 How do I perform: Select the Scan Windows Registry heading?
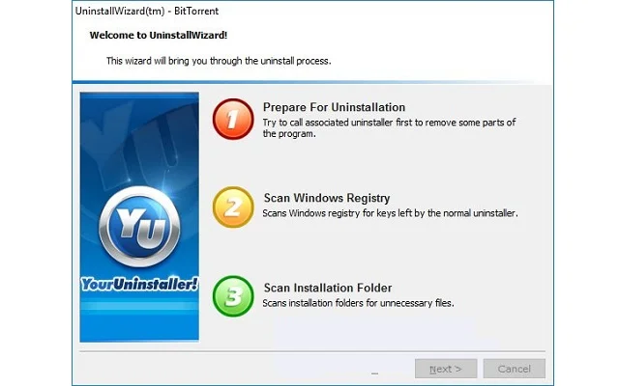click(327, 198)
